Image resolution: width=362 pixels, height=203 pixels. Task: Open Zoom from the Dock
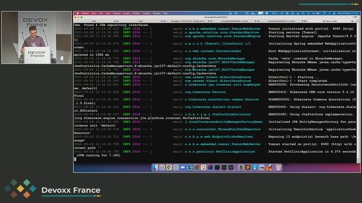[x=183, y=167]
